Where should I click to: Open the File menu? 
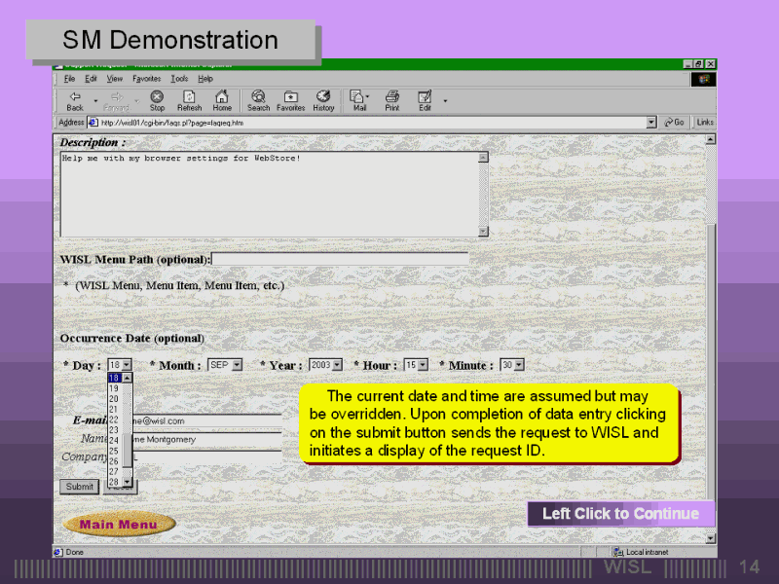click(69, 79)
